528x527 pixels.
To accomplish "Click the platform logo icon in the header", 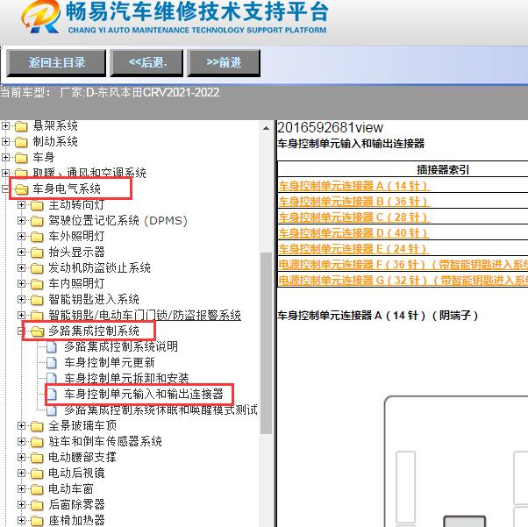I will [x=40, y=17].
